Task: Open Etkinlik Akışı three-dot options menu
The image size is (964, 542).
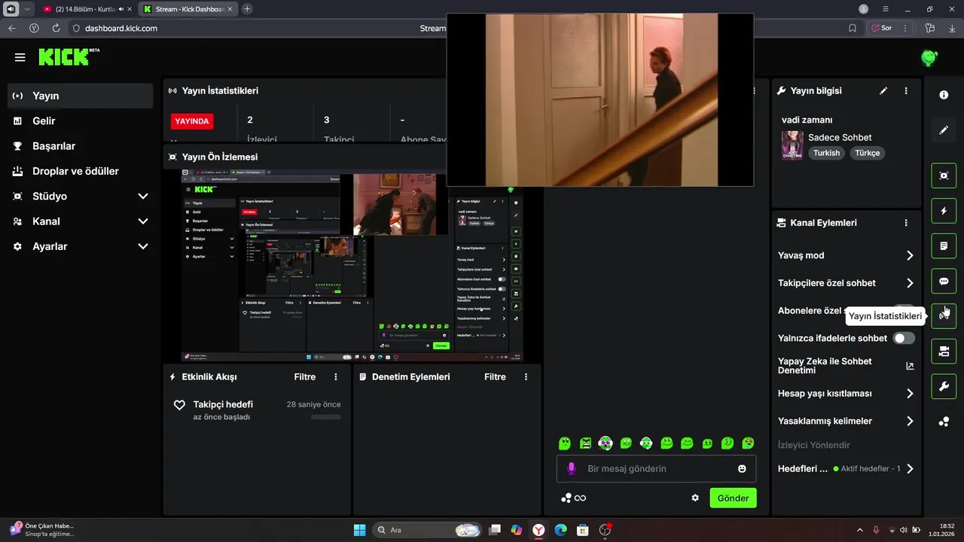Action: [336, 376]
